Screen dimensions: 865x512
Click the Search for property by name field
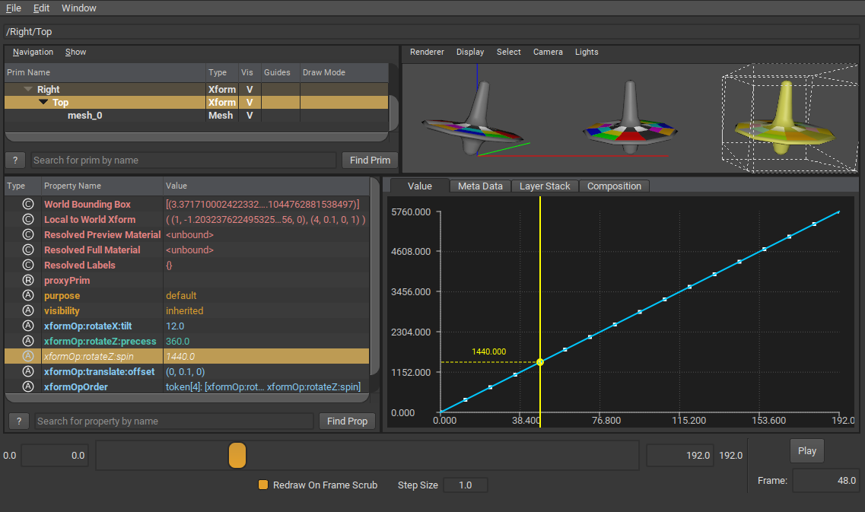coord(173,421)
